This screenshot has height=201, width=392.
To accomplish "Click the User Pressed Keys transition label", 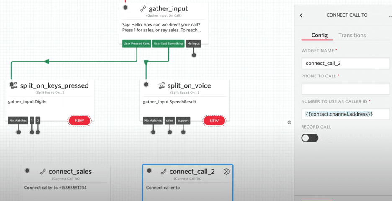I will (x=137, y=44).
